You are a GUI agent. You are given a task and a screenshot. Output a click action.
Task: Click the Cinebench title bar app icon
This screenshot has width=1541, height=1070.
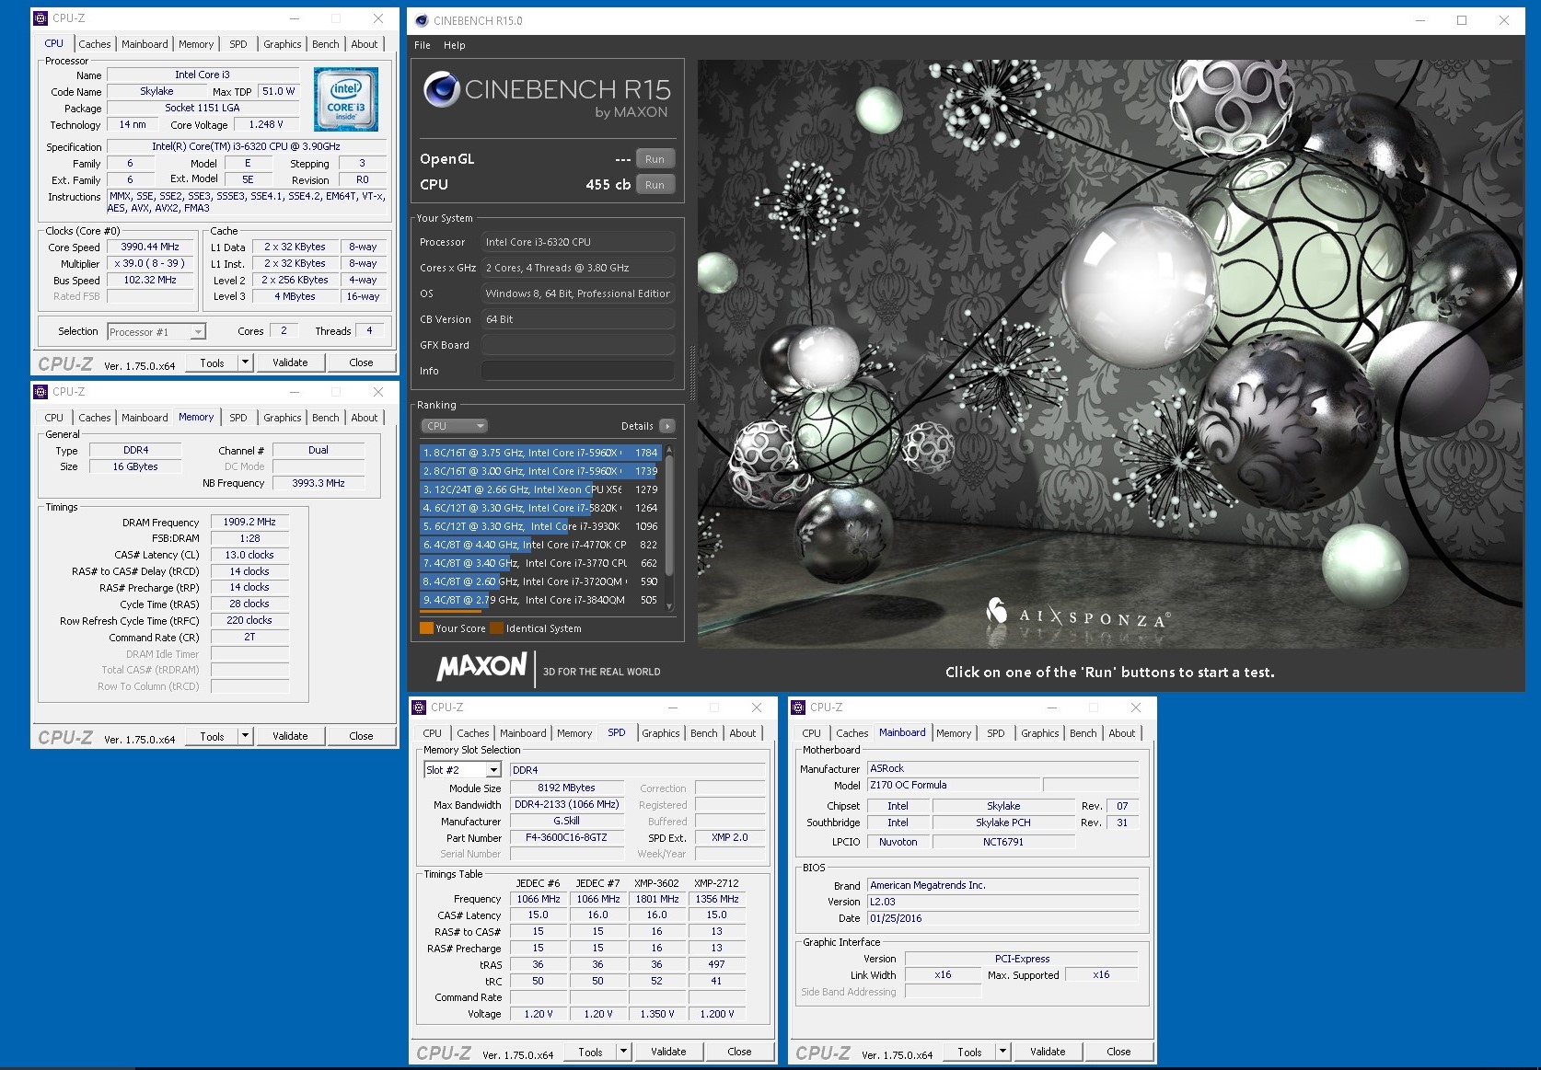pyautogui.click(x=422, y=20)
